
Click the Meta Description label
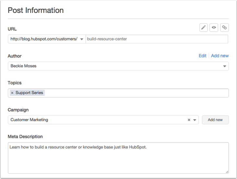pyautogui.click(x=25, y=137)
